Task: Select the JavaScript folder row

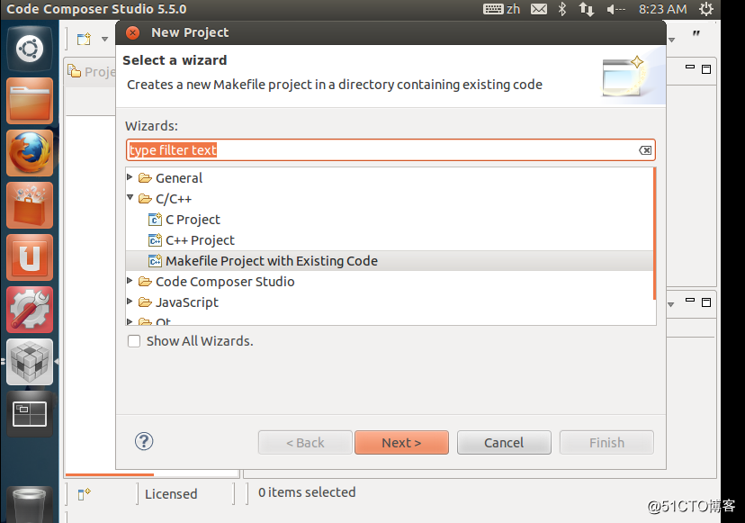Action: click(x=390, y=302)
